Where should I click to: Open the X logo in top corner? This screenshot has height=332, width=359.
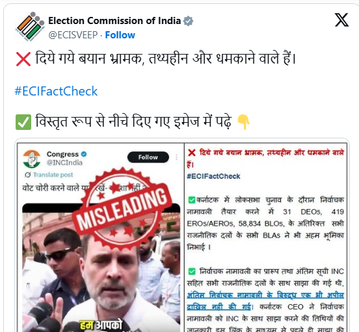pyautogui.click(x=341, y=20)
